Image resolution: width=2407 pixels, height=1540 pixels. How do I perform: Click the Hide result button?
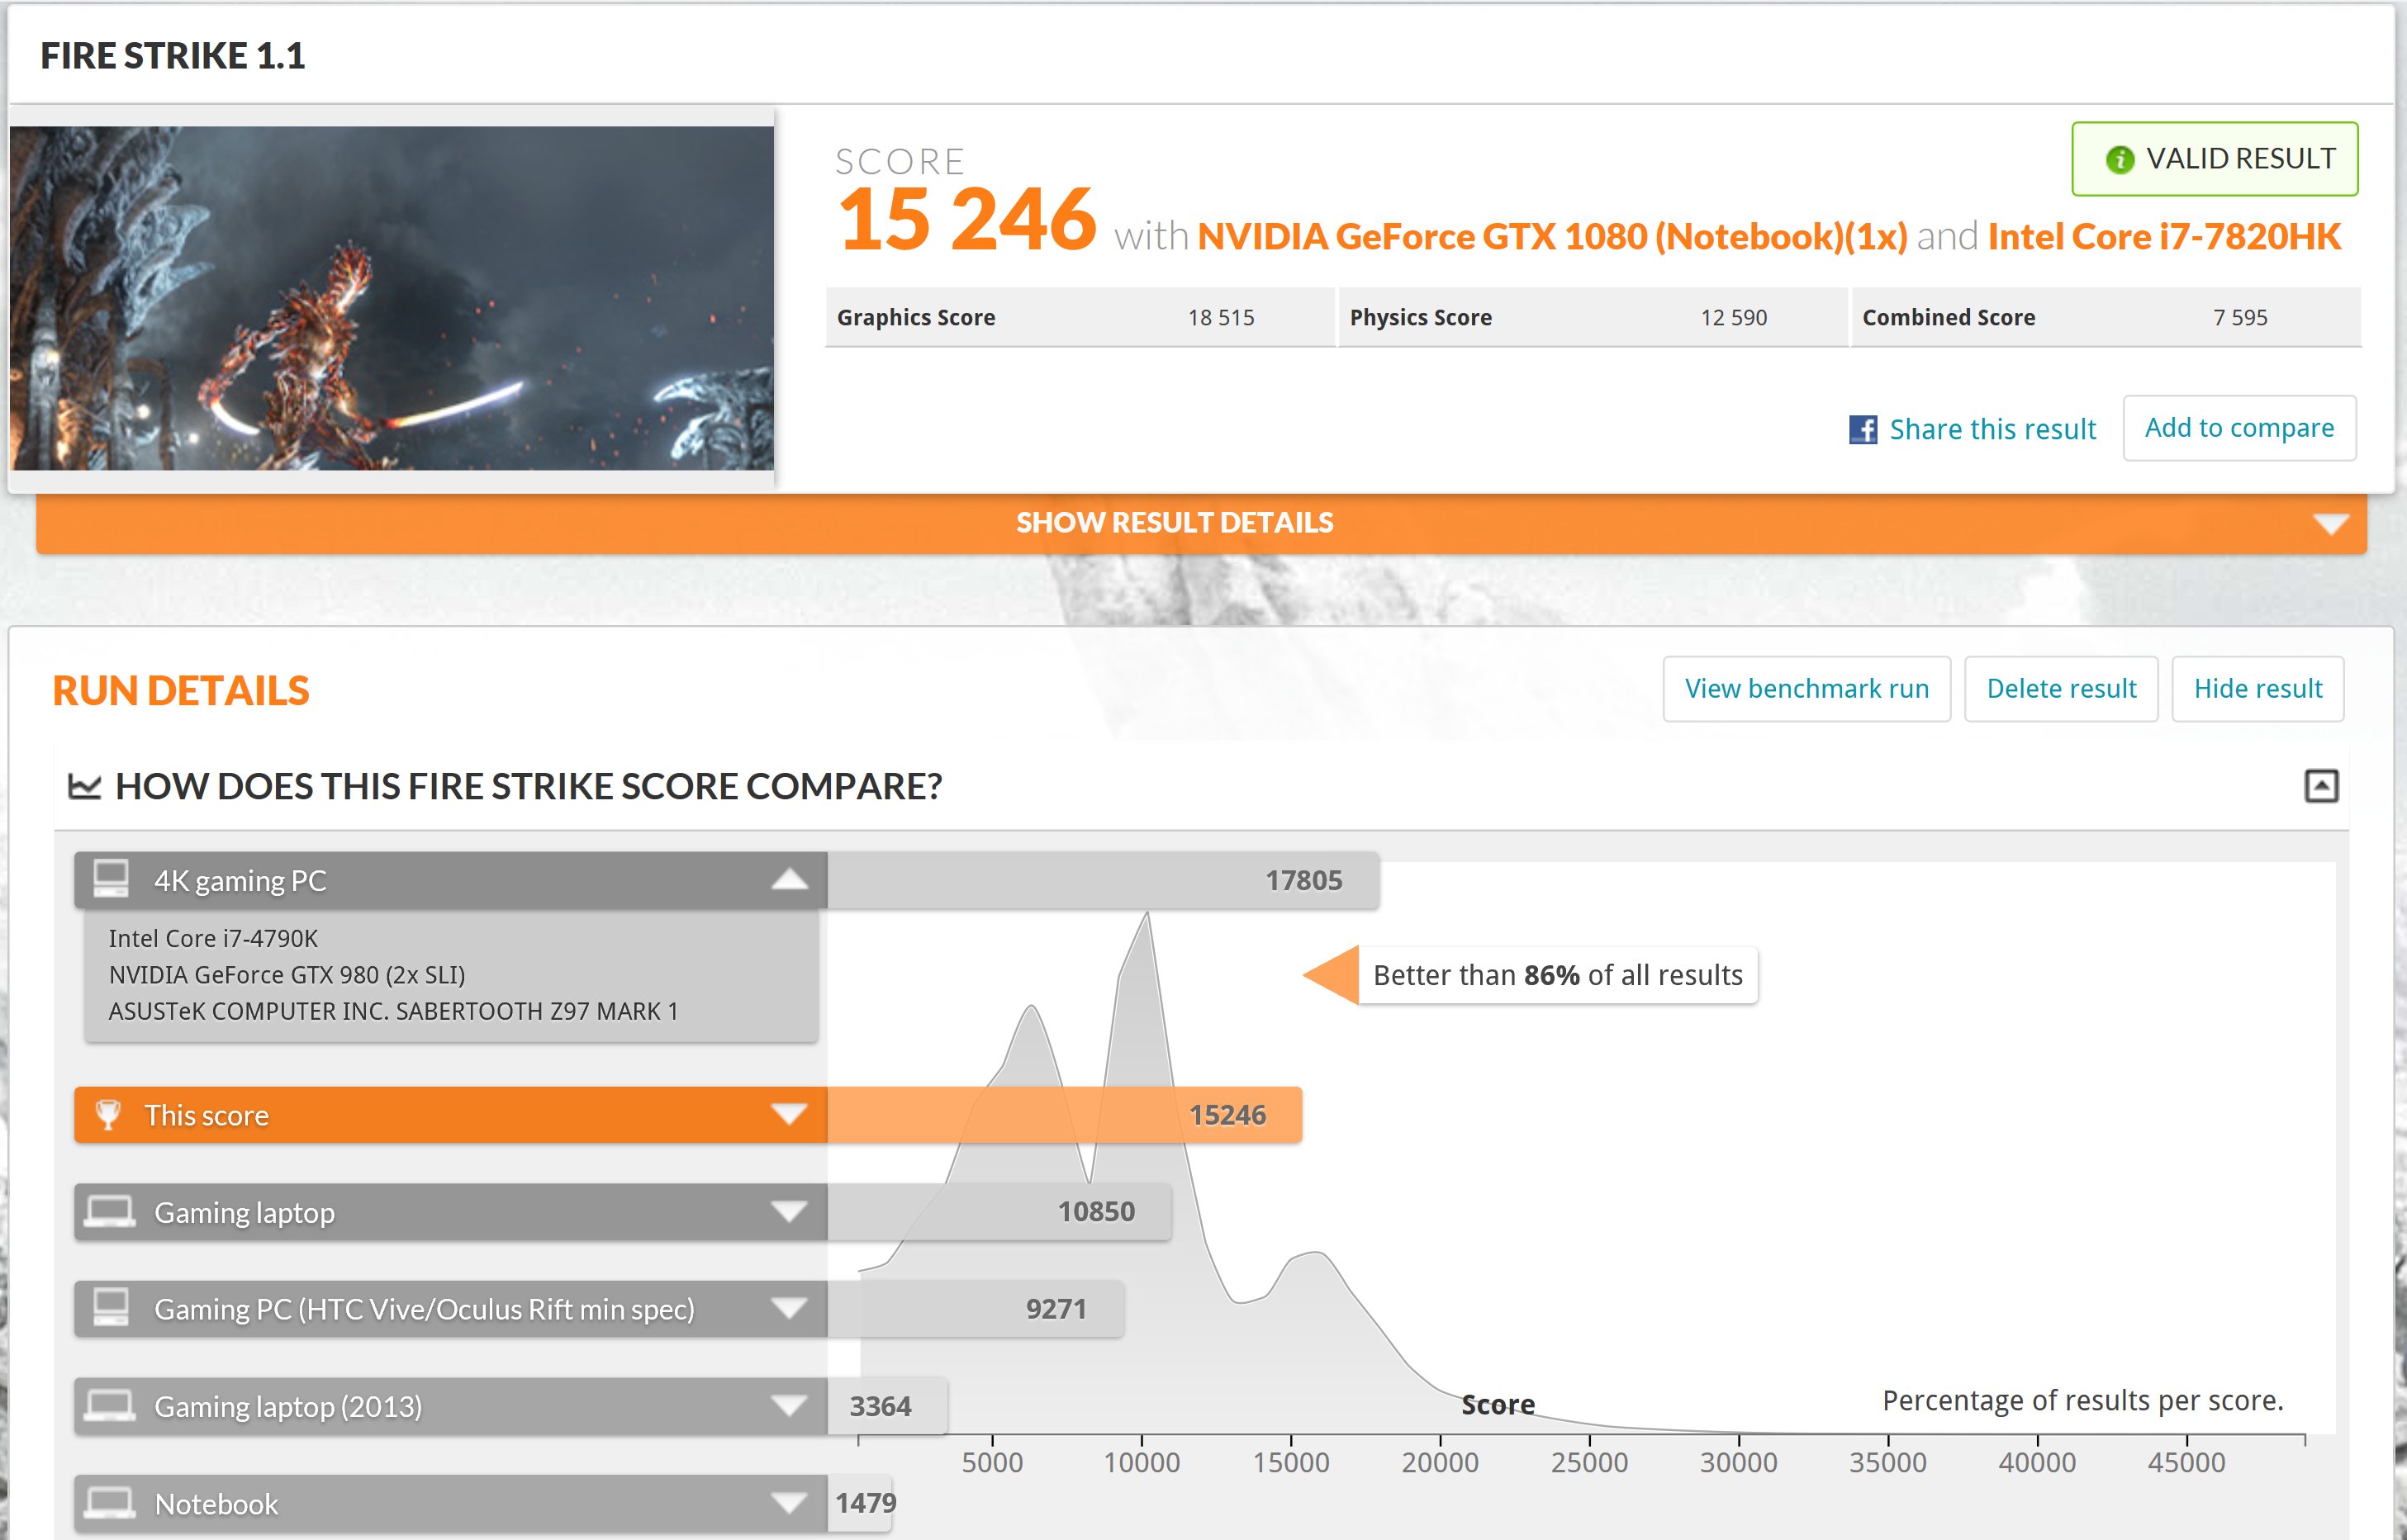click(2258, 689)
